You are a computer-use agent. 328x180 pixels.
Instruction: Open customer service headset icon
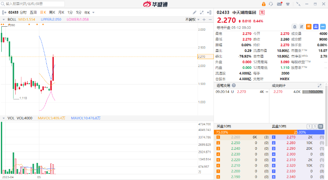pos(271,4)
